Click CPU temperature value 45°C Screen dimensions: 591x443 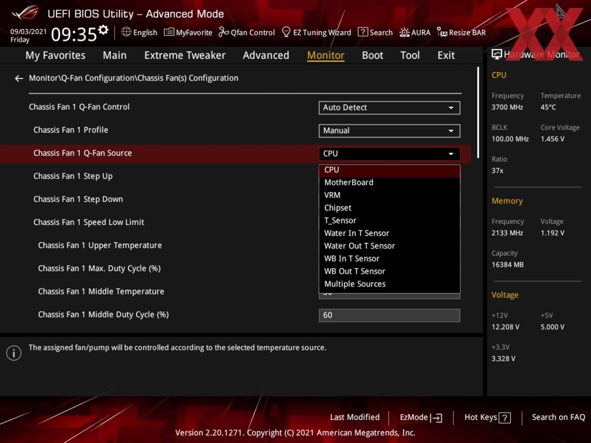click(x=548, y=107)
